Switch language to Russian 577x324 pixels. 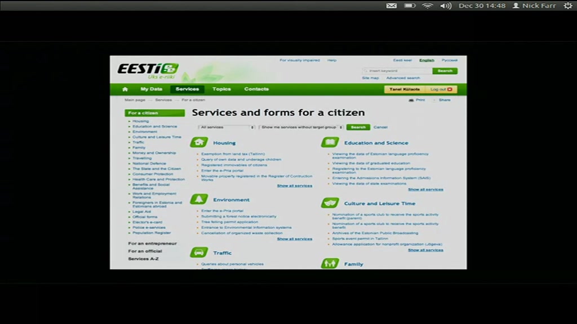coord(450,60)
